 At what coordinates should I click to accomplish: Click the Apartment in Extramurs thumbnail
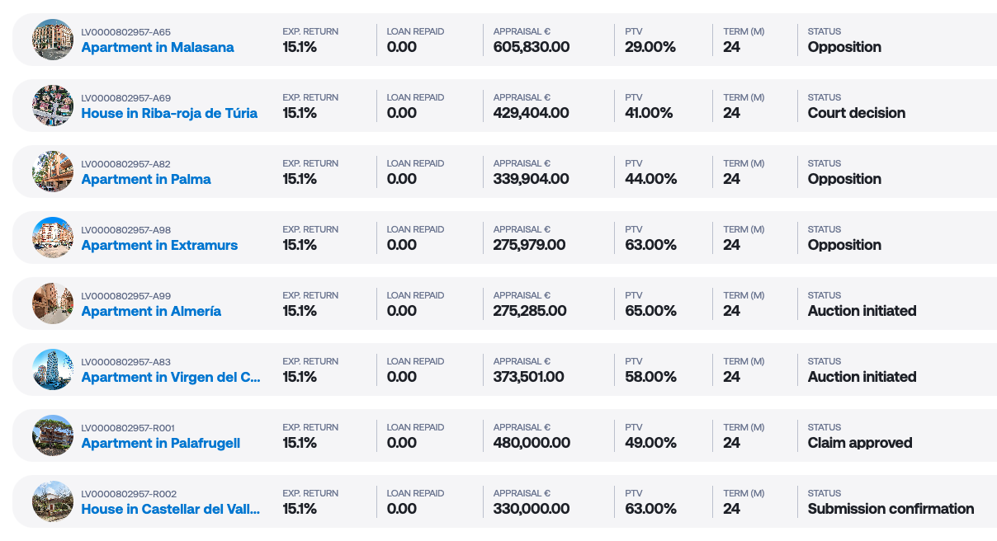click(53, 238)
